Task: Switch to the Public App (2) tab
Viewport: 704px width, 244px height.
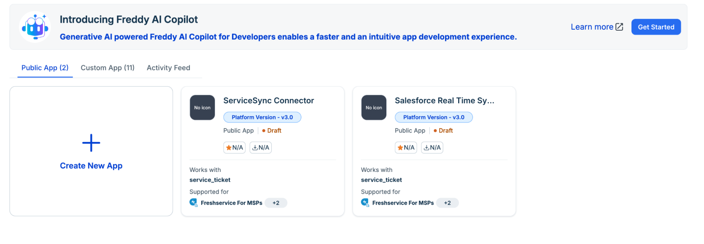Action: tap(45, 68)
